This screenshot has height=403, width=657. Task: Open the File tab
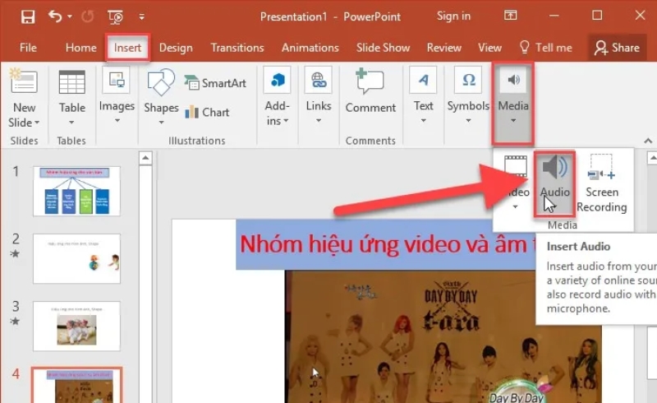[x=28, y=48]
